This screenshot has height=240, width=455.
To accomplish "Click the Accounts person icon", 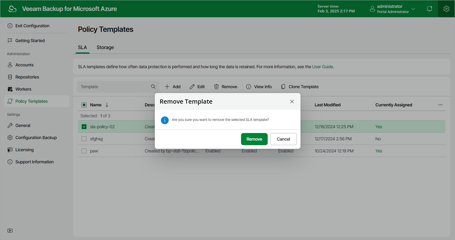I will tap(10, 65).
